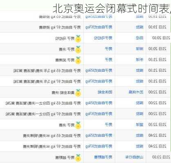Screen dimensions: 171x163
Task: Click the medal icon in the 山地自行车 cross-country row
Action: pyautogui.click(x=78, y=158)
